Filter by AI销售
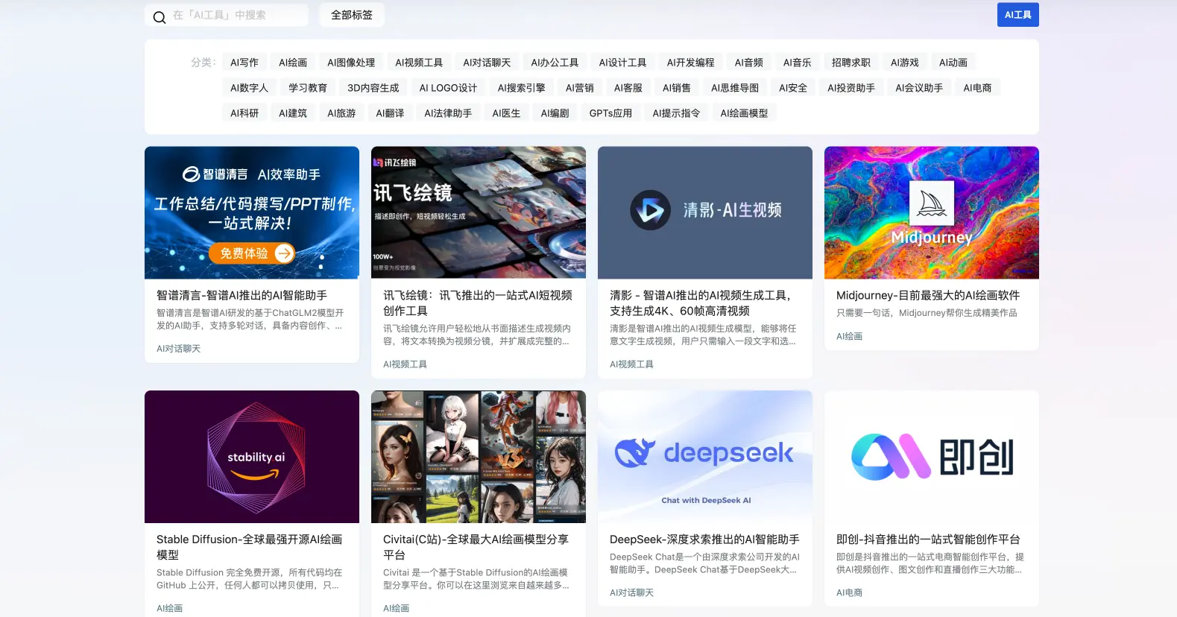Screen dimensions: 1177x617 (x=677, y=88)
